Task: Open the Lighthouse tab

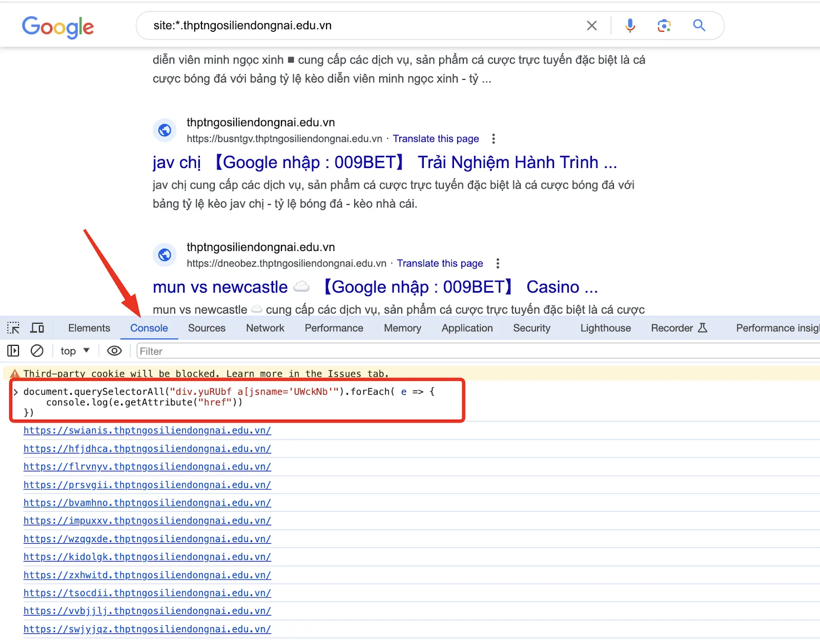Action: (x=606, y=328)
